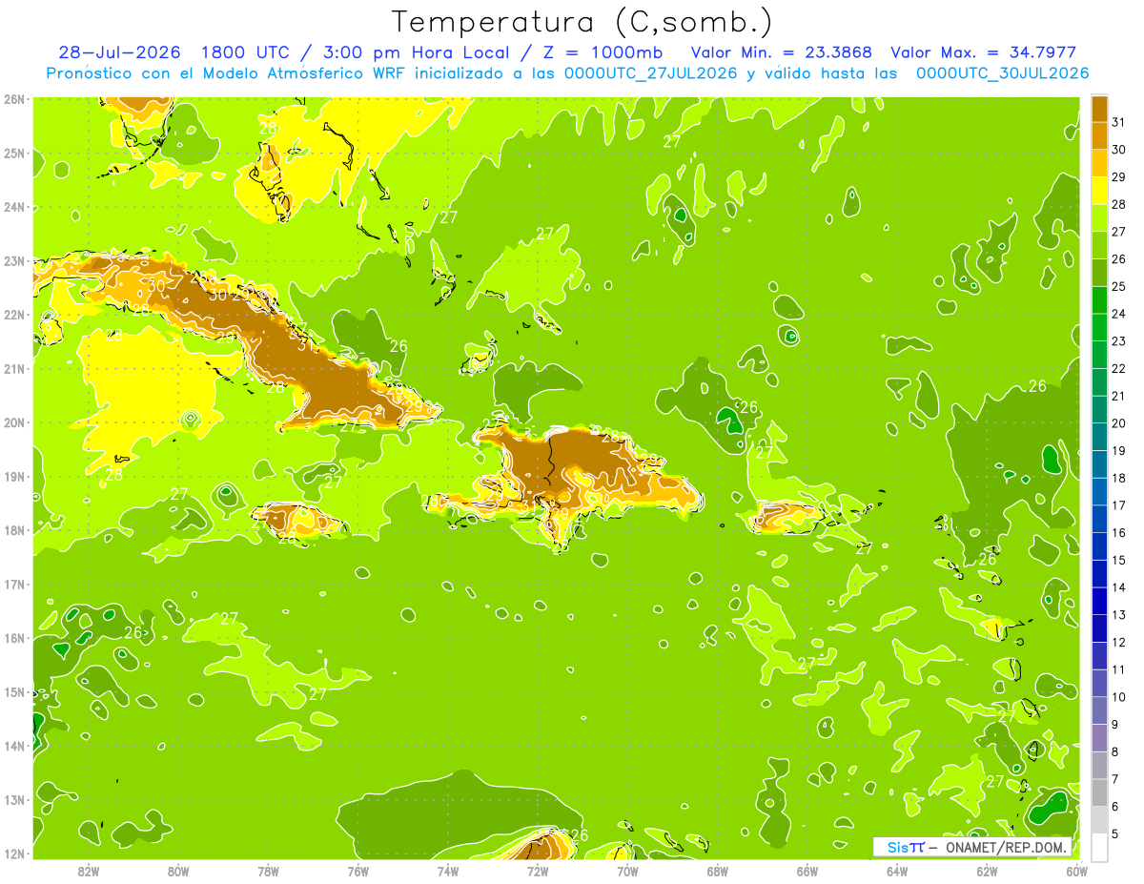Click the "ONAMET/REP.DOM." credit label
This screenshot has width=1144, height=884.
(x=1007, y=847)
